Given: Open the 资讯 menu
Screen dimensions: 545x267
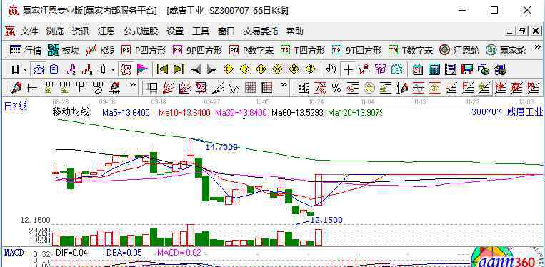Looking at the screenshot, I should pos(81,31).
